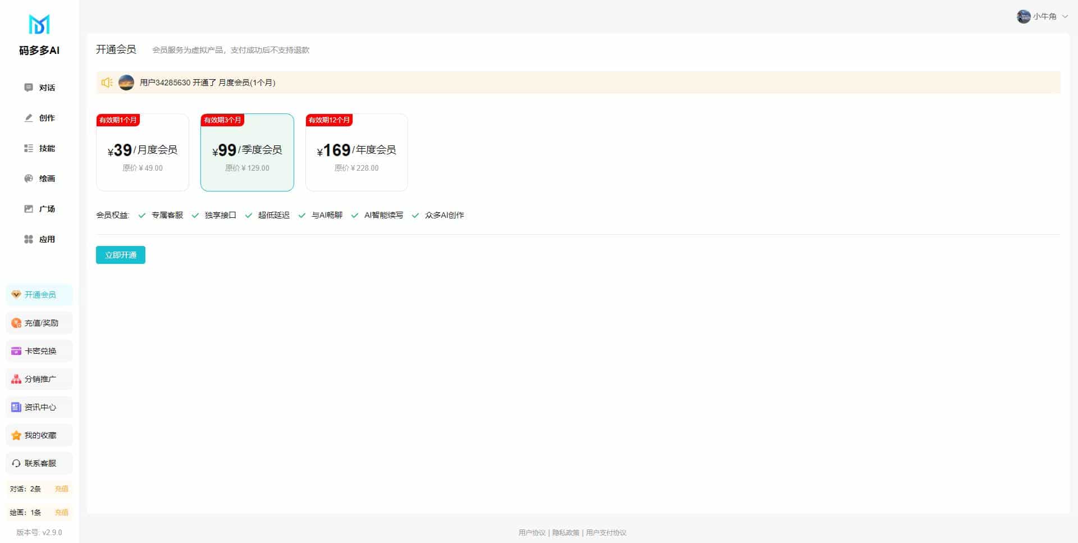Click the user avatar thumbnail in announcement bar
1078x543 pixels.
pyautogui.click(x=126, y=83)
